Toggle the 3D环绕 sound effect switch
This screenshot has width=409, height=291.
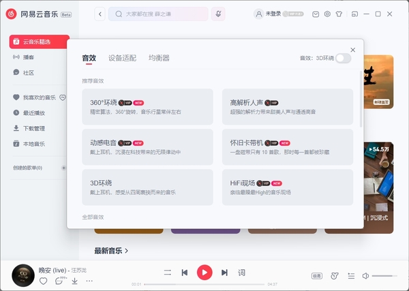click(x=343, y=59)
